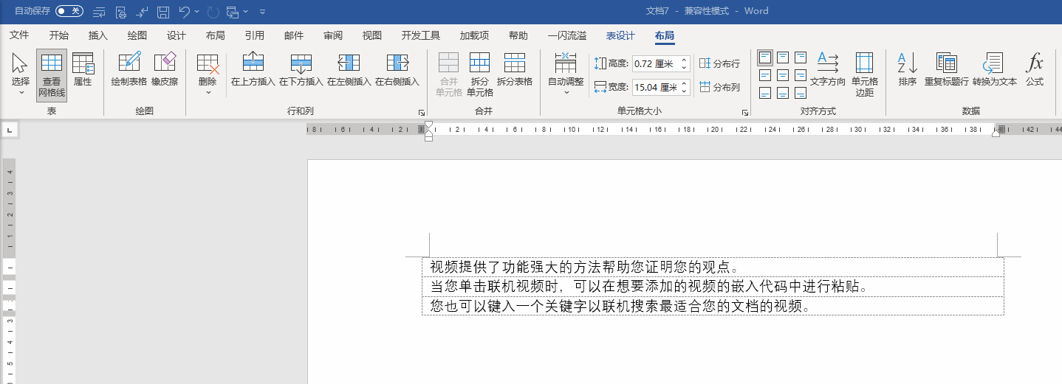Image resolution: width=1062 pixels, height=384 pixels.
Task: Switch to the 视图 tab
Action: coord(372,35)
